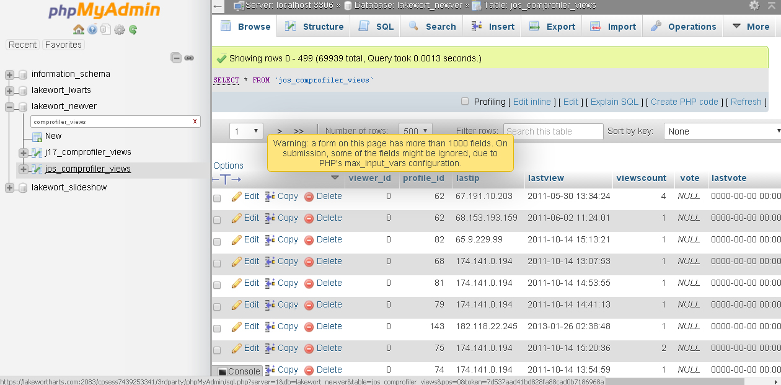781x385 pixels.
Task: Click the Copy icon for 68.153.193.159 row
Action: point(270,218)
